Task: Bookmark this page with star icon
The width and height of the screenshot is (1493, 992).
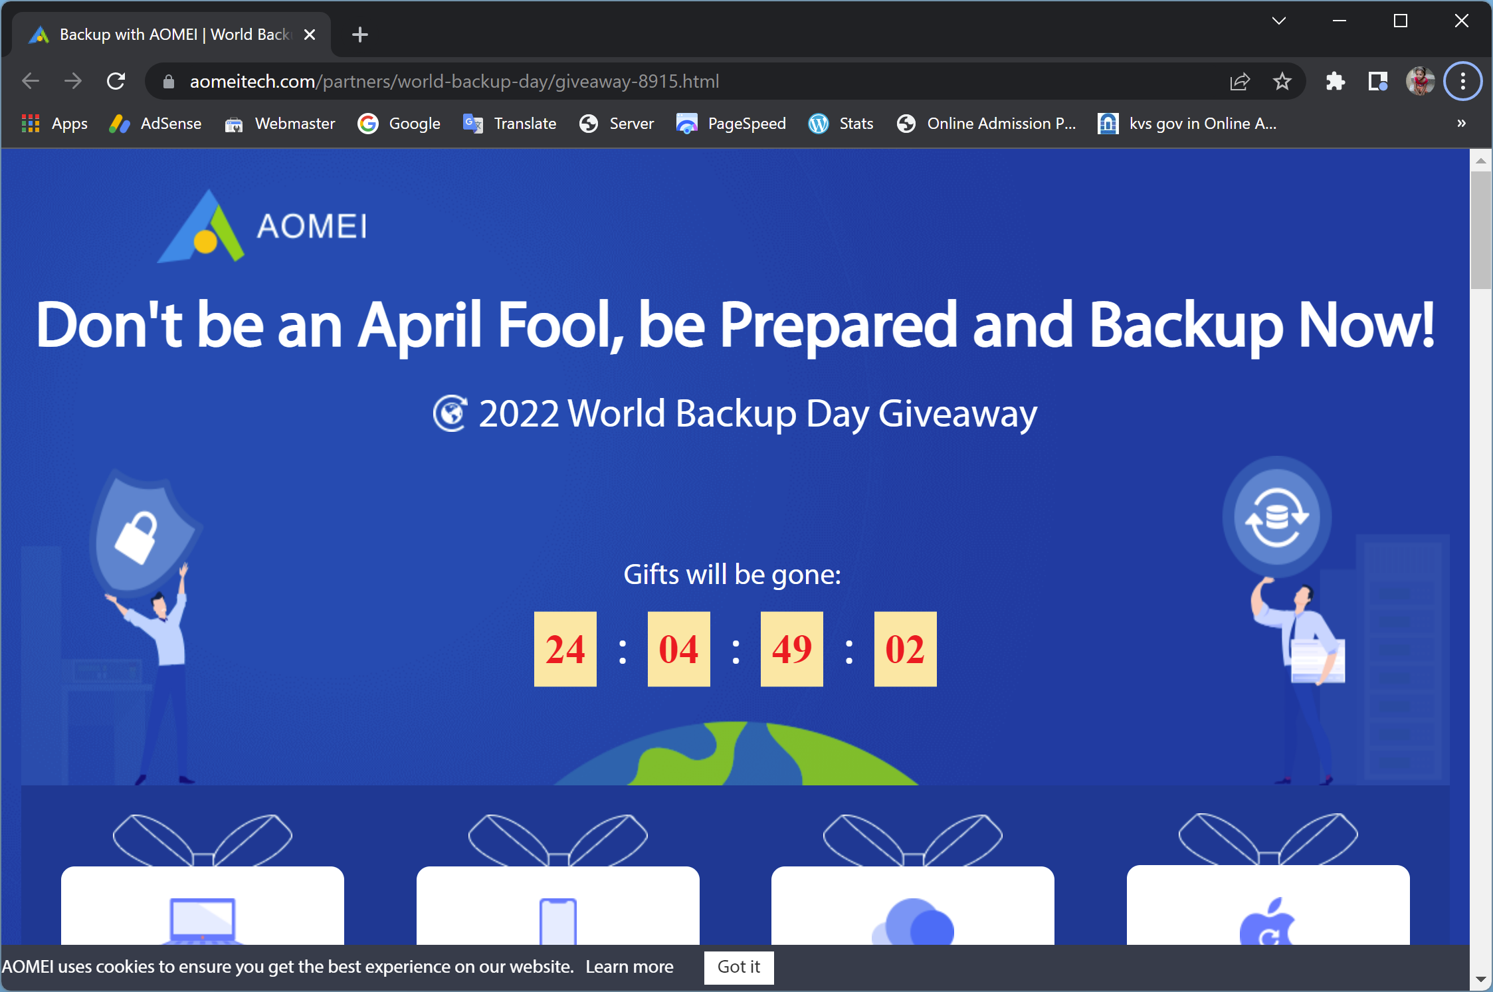Action: [1282, 81]
